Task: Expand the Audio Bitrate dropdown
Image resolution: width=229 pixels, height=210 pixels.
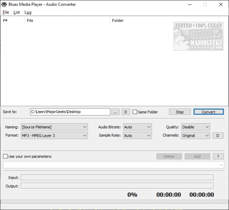Action: click(137, 127)
